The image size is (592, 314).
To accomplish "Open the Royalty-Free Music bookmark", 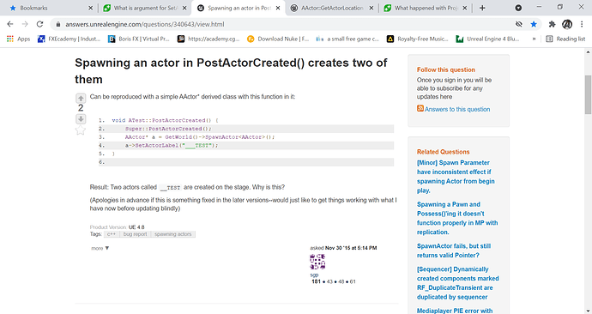I will click(x=417, y=39).
